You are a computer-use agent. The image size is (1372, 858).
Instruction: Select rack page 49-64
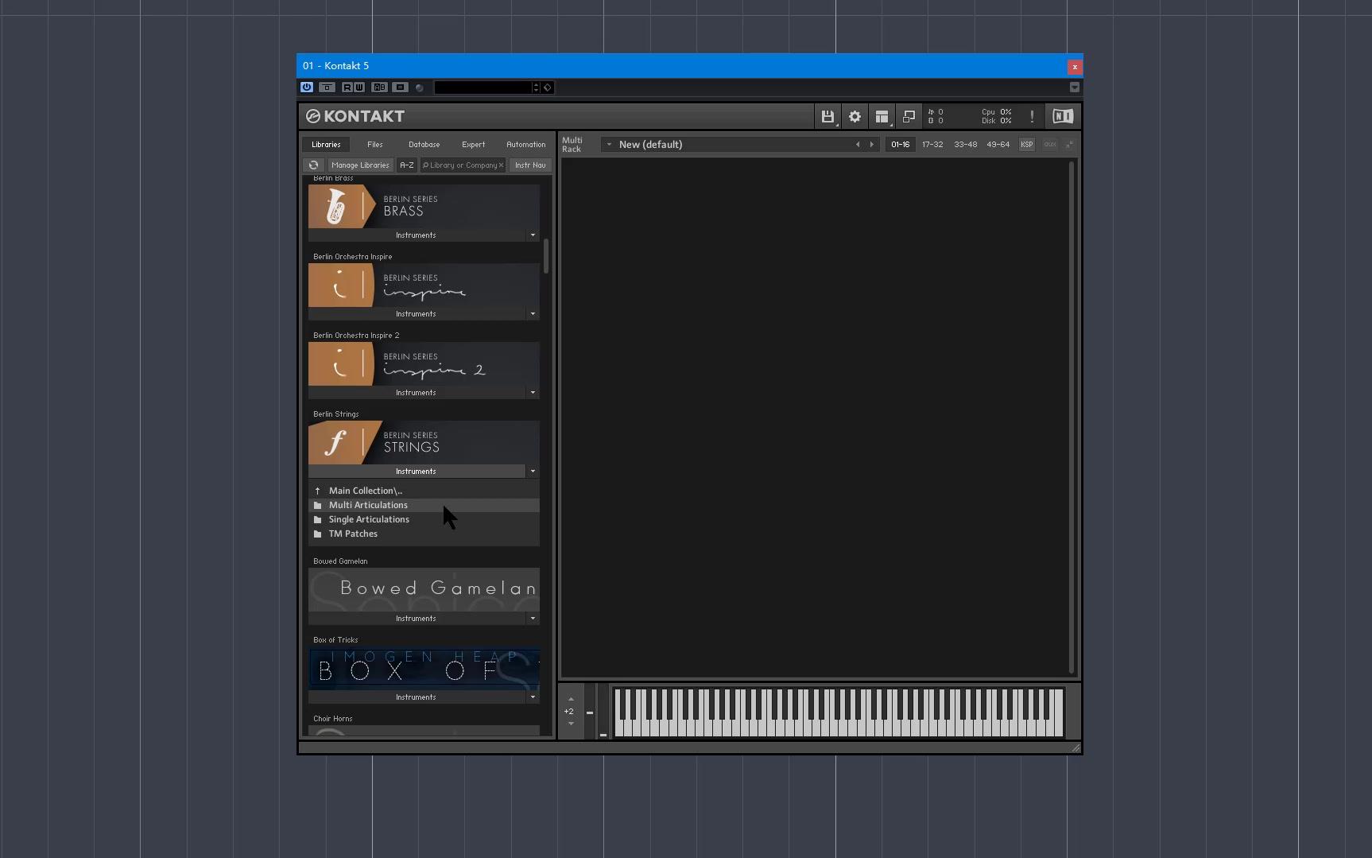pyautogui.click(x=998, y=145)
